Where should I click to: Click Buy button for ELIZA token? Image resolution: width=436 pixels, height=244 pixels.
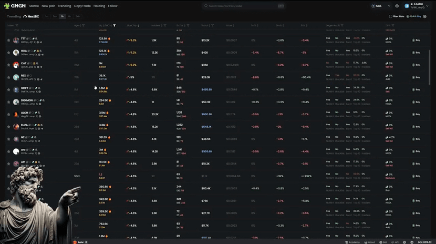(x=416, y=126)
